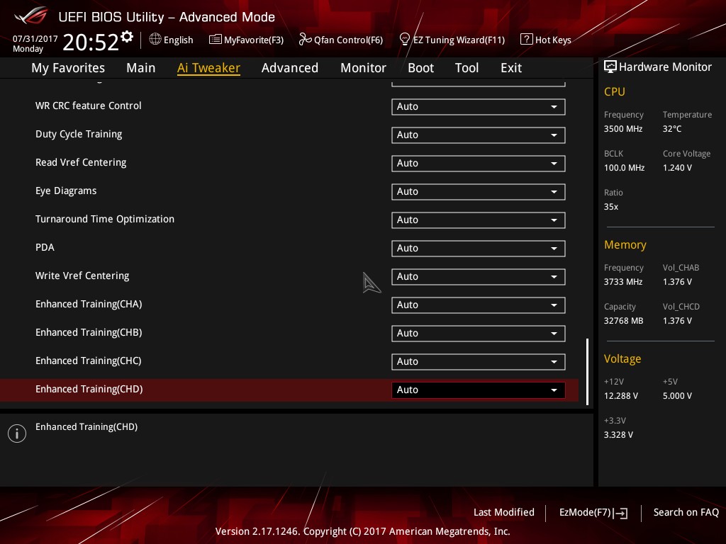Open Write Vref Centering dropdown

click(479, 277)
